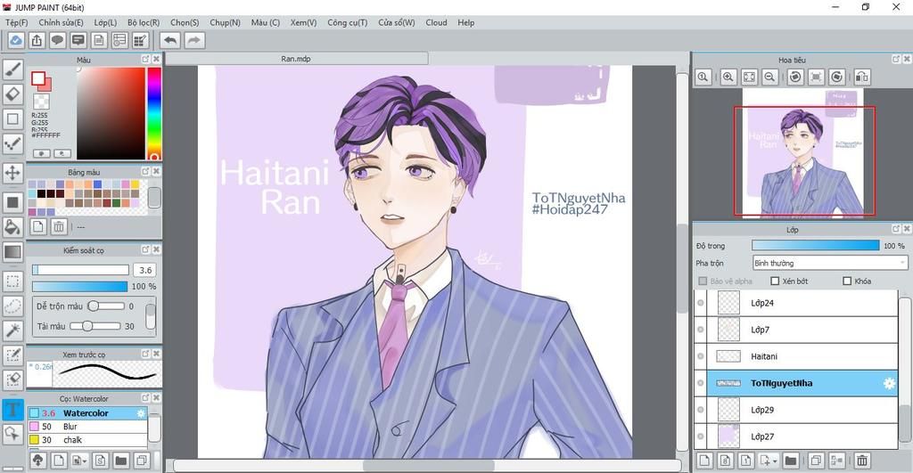The width and height of the screenshot is (913, 473).
Task: Select the dot-and-pencil tool icon
Action: (x=12, y=143)
